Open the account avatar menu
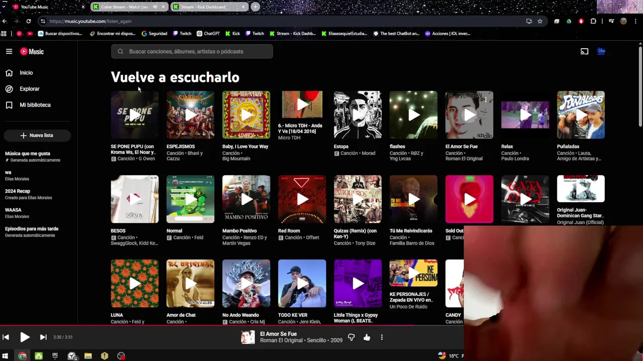Viewport: 643px width, 361px height. pos(601,51)
